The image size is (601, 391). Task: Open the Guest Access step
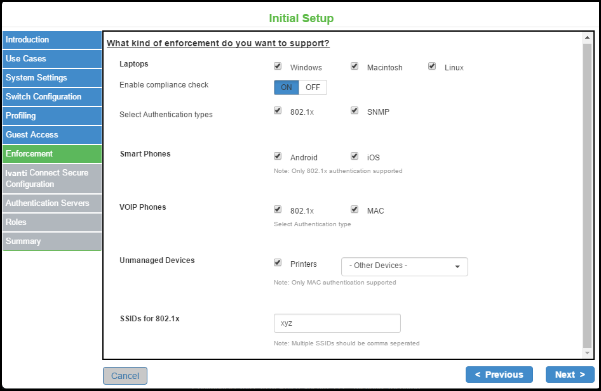pos(51,135)
